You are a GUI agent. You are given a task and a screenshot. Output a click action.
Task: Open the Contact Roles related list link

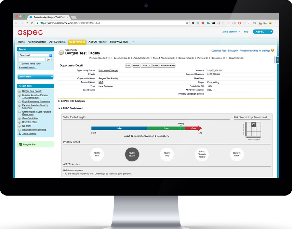pyautogui.click(x=186, y=58)
